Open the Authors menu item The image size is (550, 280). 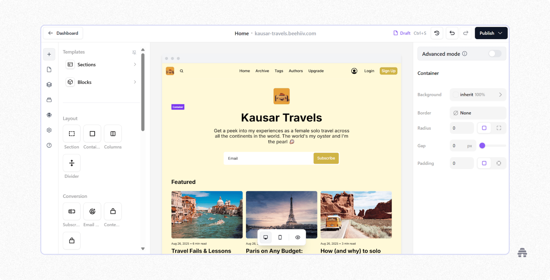[295, 71]
